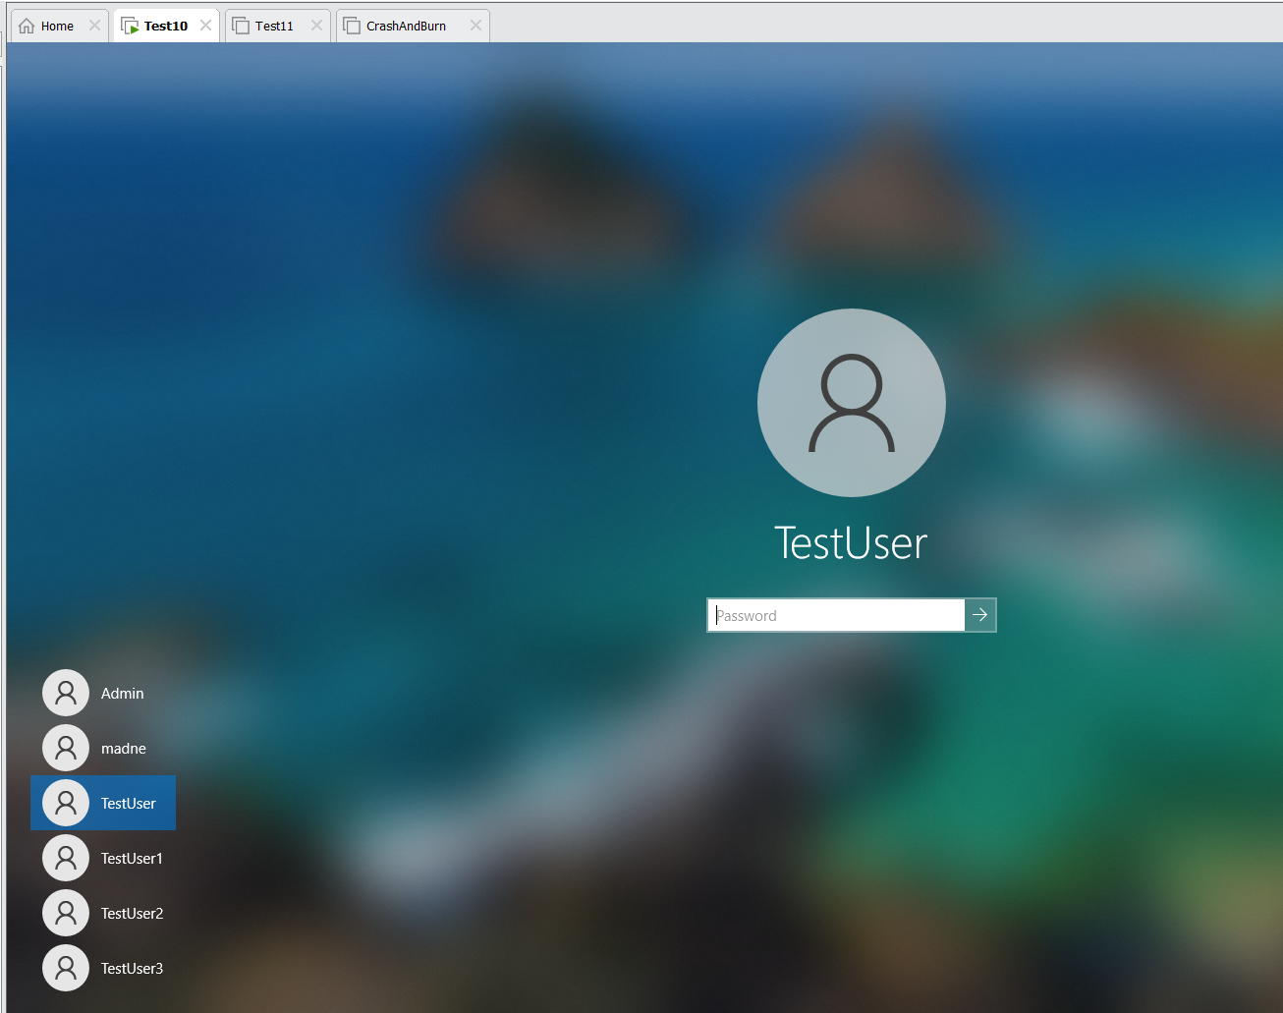Click the madne user avatar icon
Image resolution: width=1283 pixels, height=1013 pixels.
point(66,748)
